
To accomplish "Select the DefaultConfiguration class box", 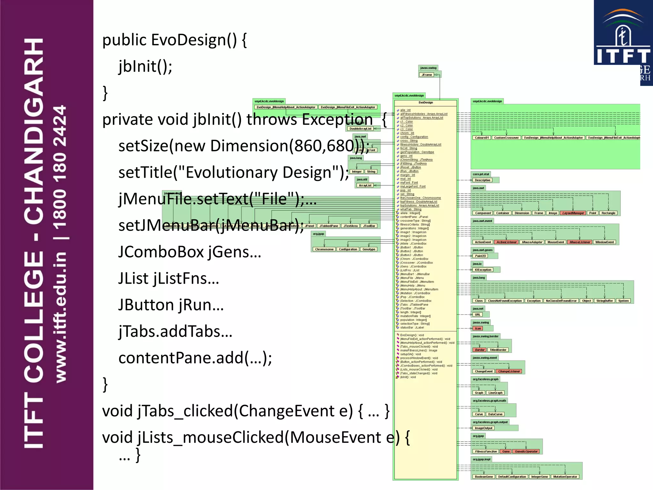I will coord(512,477).
